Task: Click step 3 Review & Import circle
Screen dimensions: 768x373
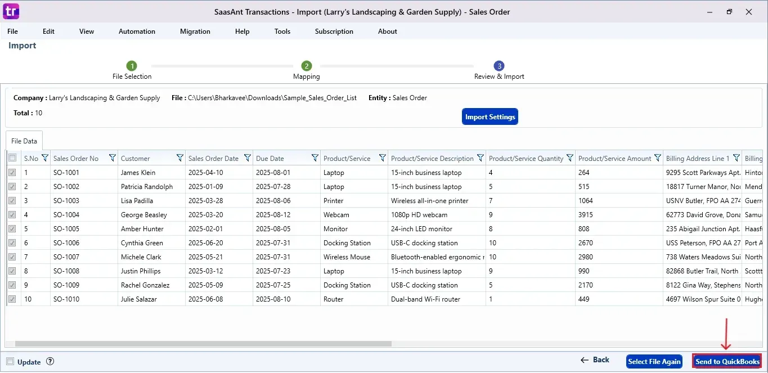Action: point(499,66)
